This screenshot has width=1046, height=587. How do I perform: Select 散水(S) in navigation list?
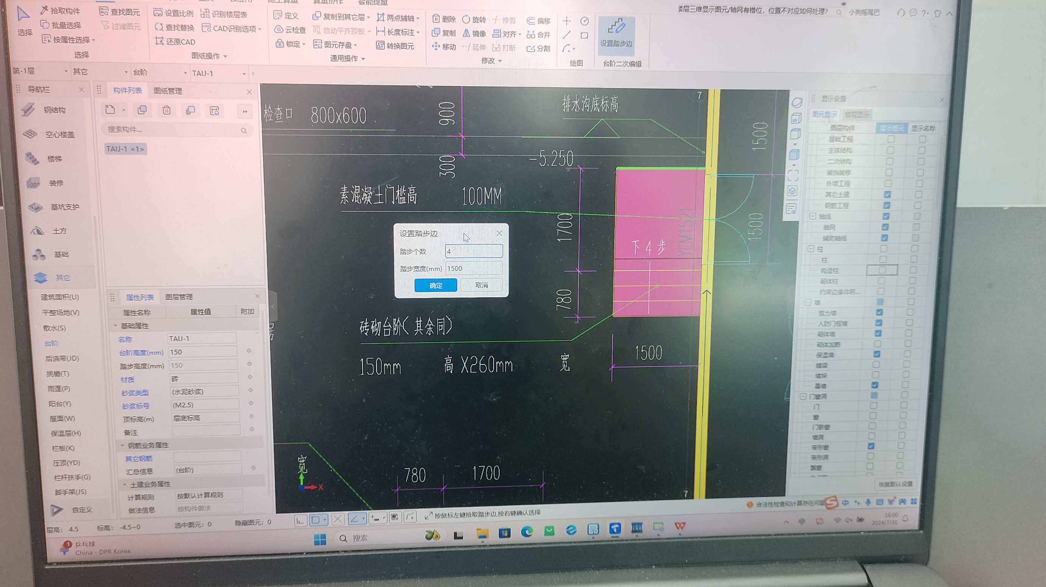pyautogui.click(x=54, y=328)
